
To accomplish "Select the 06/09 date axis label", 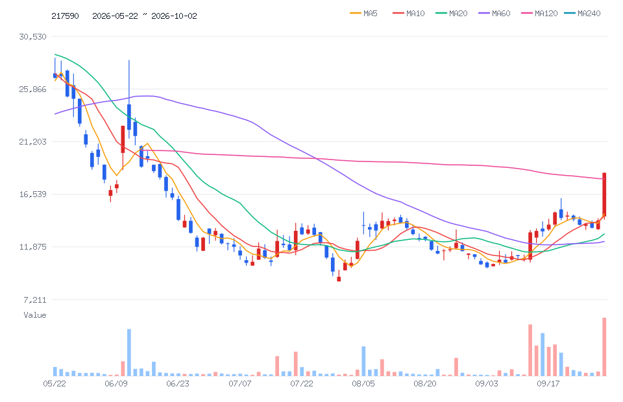I will click(x=116, y=384).
